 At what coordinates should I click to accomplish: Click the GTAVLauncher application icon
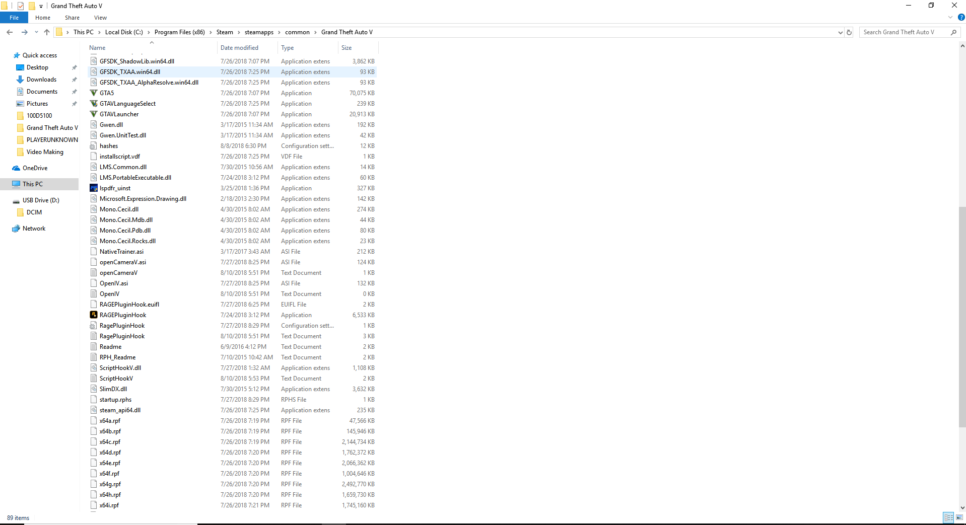(94, 114)
